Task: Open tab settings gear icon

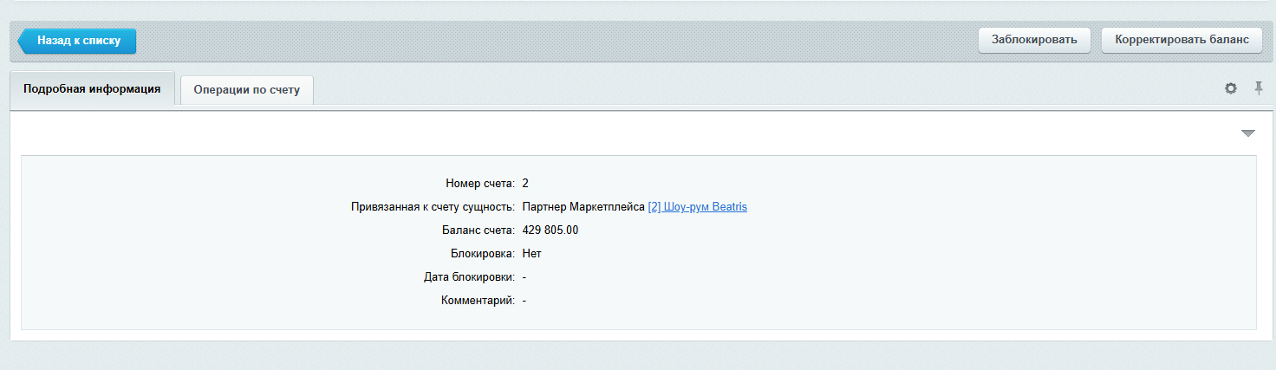Action: 1230,88
